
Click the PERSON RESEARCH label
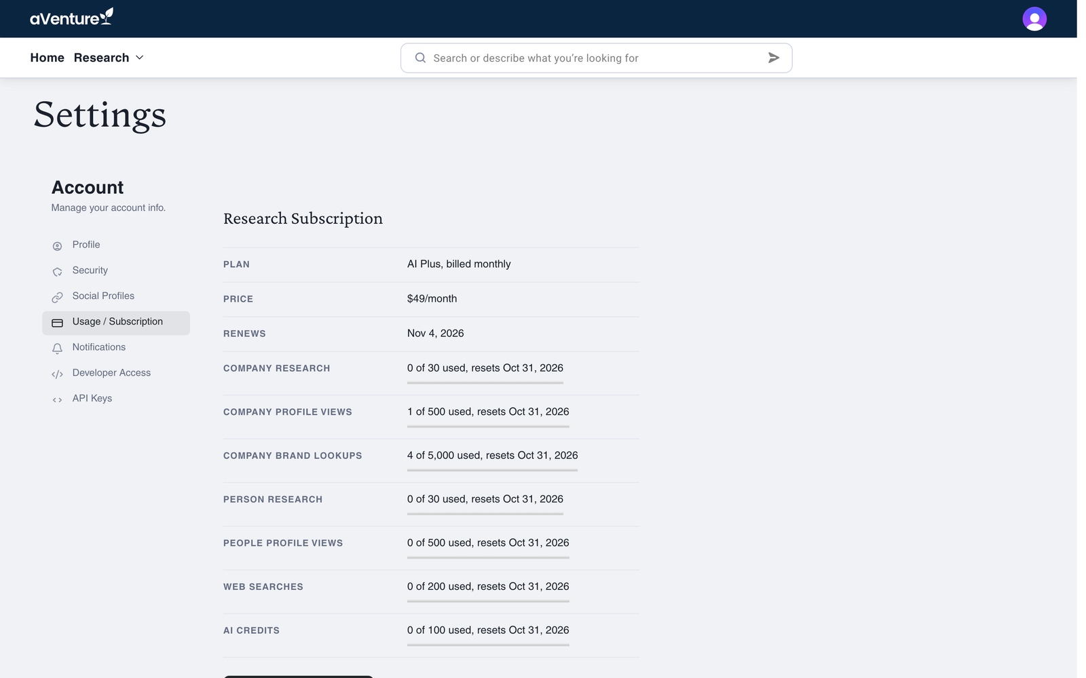coord(273,500)
